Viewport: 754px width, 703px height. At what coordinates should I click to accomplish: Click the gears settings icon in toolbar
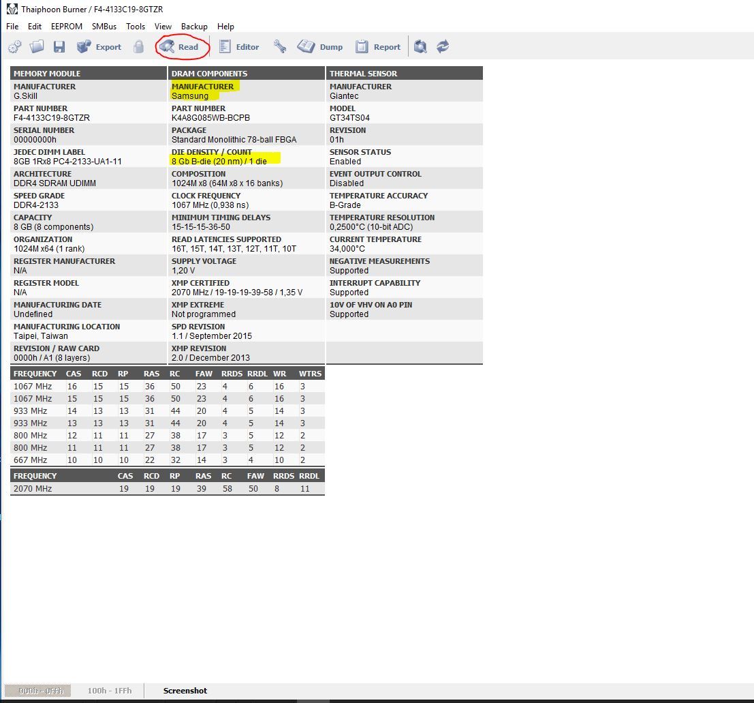[x=15, y=46]
